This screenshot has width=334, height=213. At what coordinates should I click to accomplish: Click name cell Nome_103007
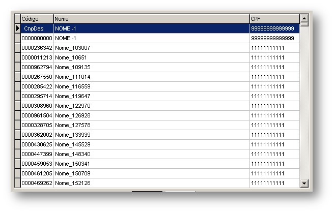151,48
